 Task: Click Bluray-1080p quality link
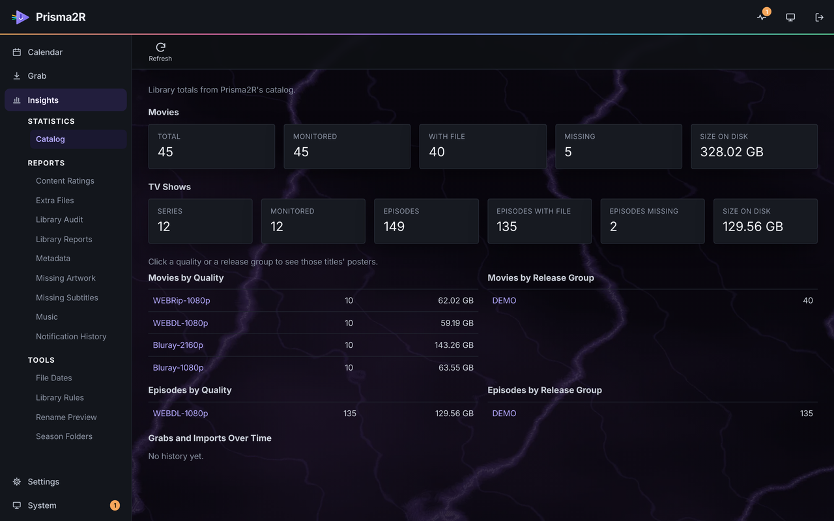click(178, 368)
